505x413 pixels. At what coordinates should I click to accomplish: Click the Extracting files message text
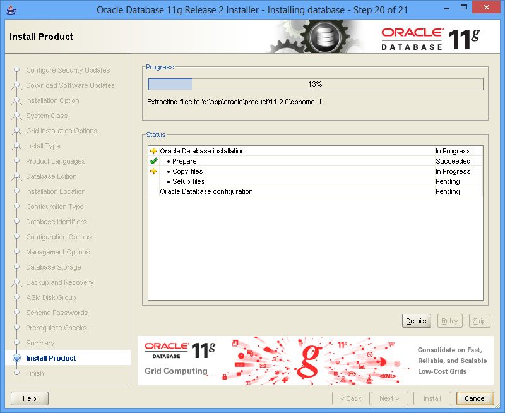[x=236, y=102]
